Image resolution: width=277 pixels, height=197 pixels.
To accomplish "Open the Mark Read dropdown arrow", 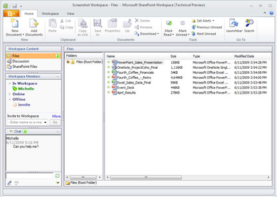I will 173,35.
